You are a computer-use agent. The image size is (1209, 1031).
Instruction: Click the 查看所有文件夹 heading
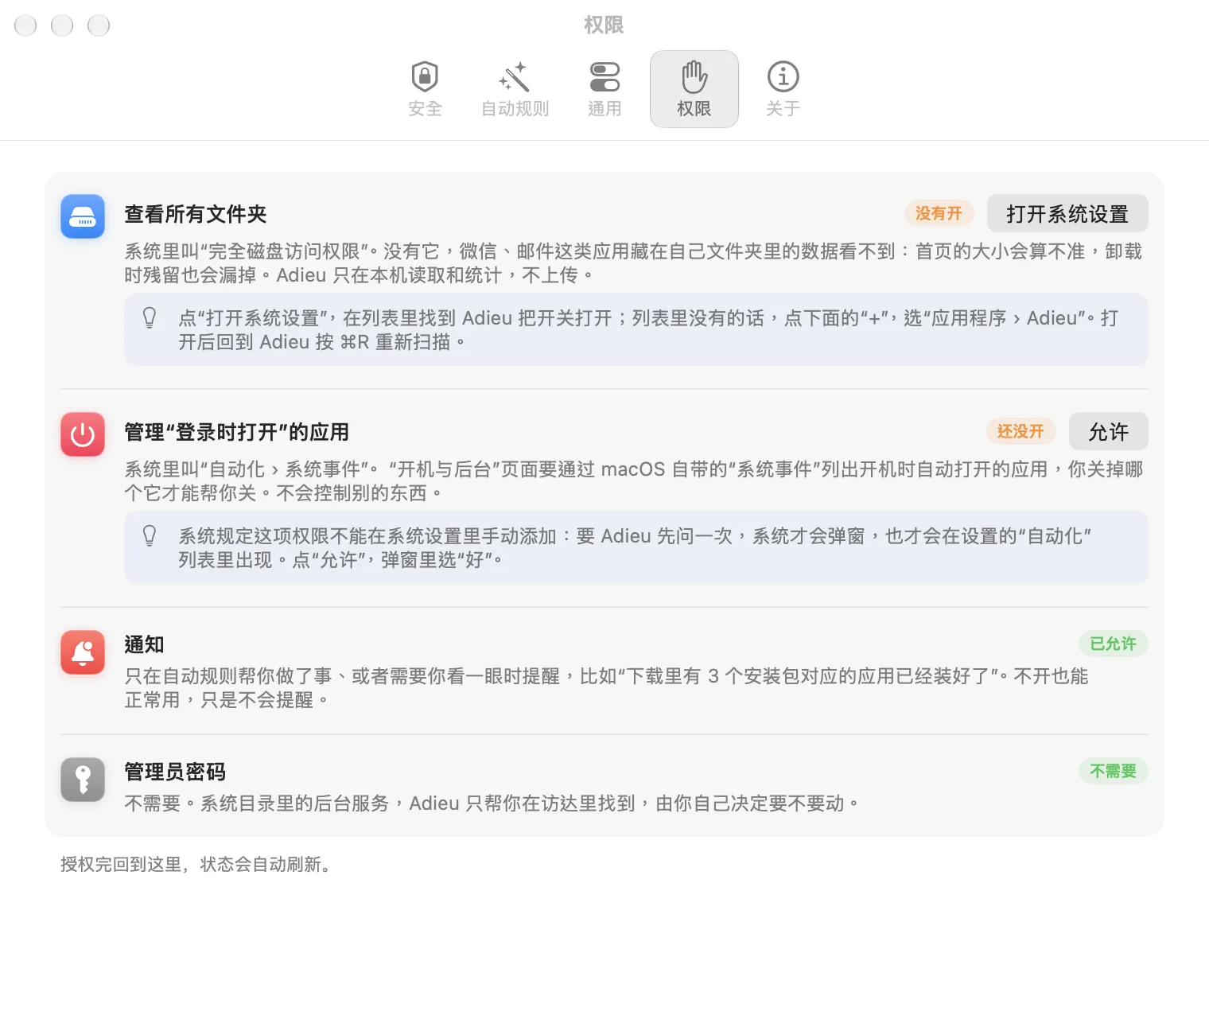pyautogui.click(x=196, y=214)
